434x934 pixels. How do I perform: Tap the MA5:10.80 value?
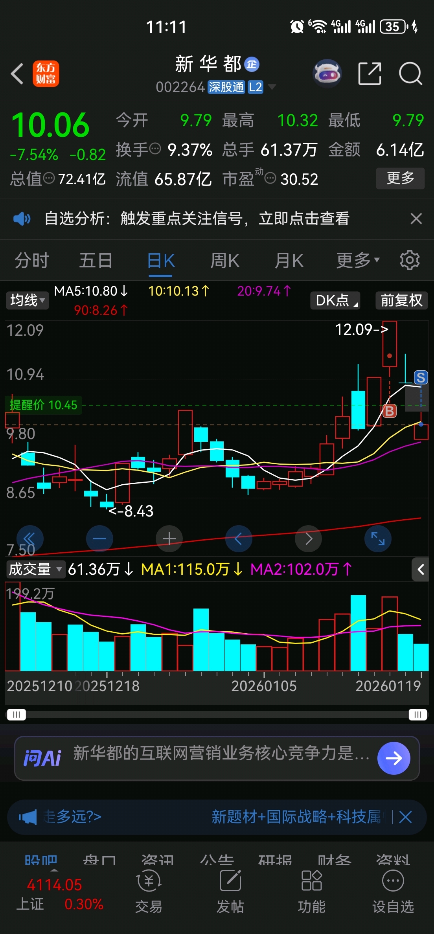tap(91, 291)
